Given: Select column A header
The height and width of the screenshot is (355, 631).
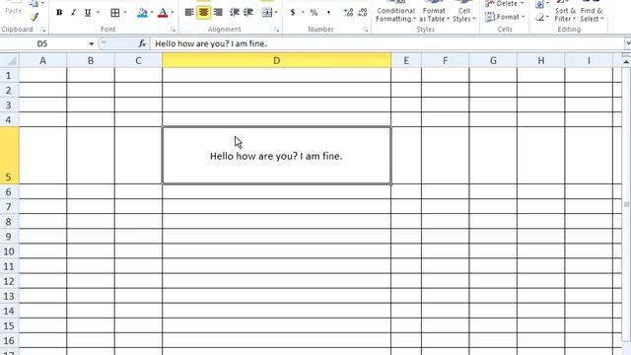Looking at the screenshot, I should click(42, 60).
